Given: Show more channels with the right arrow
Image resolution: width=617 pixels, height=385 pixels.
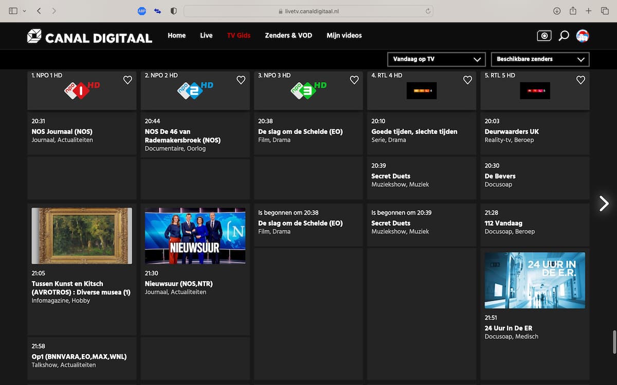Looking at the screenshot, I should pos(604,203).
